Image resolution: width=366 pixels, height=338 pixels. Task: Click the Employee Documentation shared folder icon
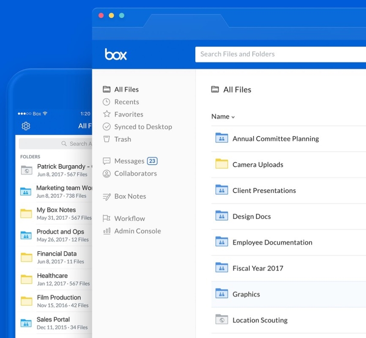coord(221,241)
